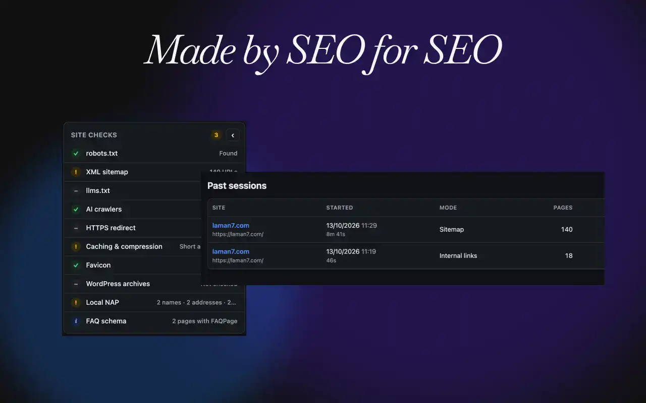Viewport: 646px width, 403px height.
Task: Click the Internal links mode cell
Action: 458,255
